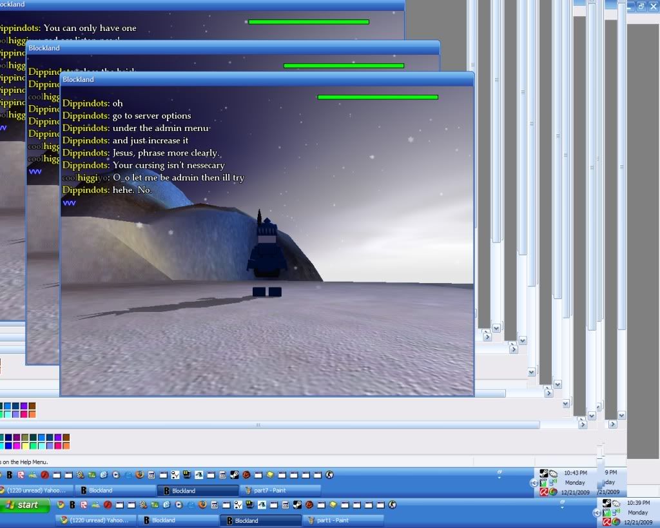Launch Blockland from the bottom Quick Launch bar

coord(72,505)
